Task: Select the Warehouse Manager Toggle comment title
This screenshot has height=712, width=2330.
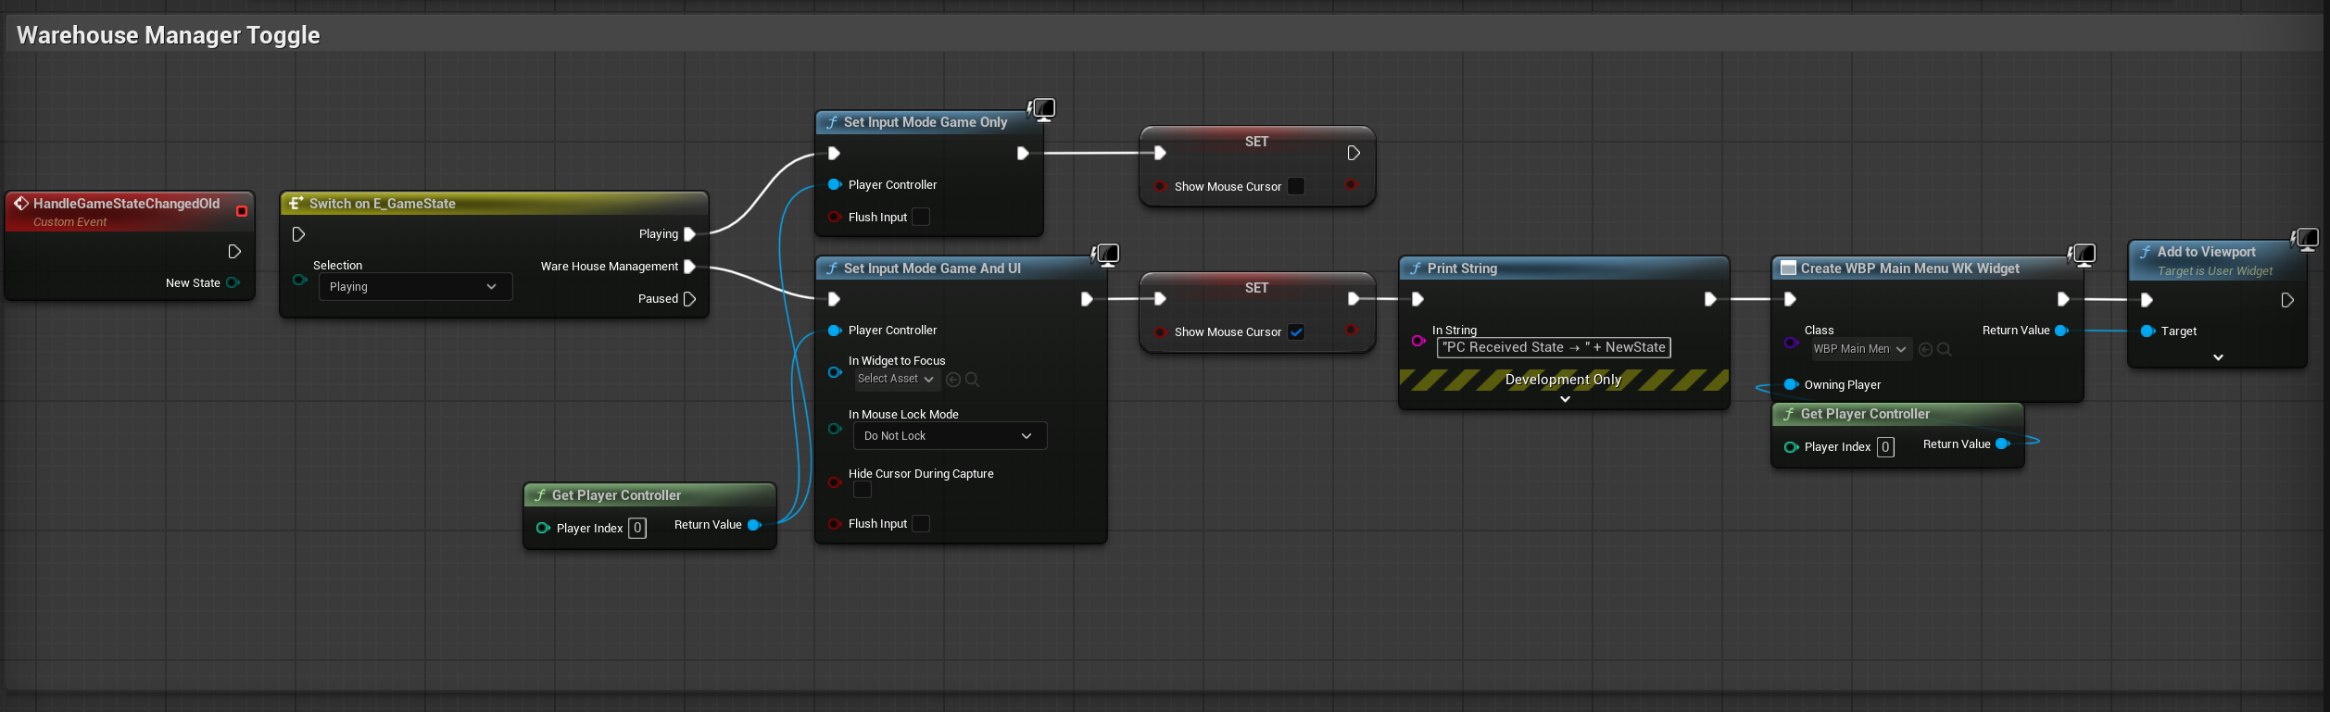Action: (169, 35)
